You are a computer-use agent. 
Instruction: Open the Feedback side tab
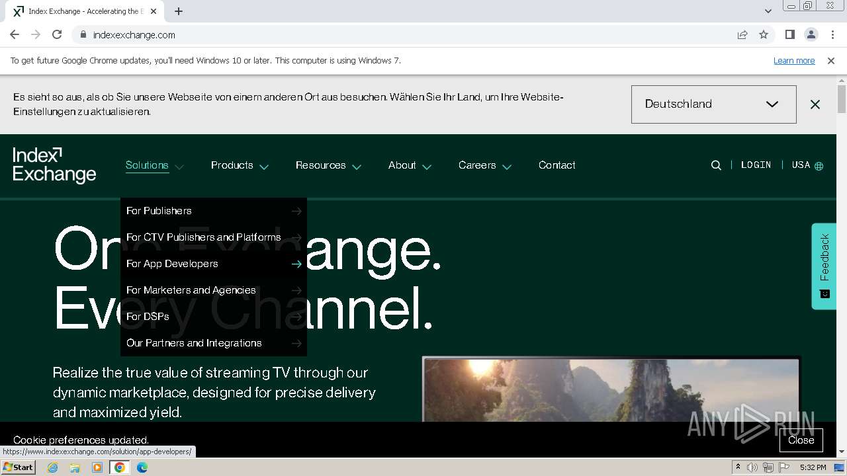(825, 266)
